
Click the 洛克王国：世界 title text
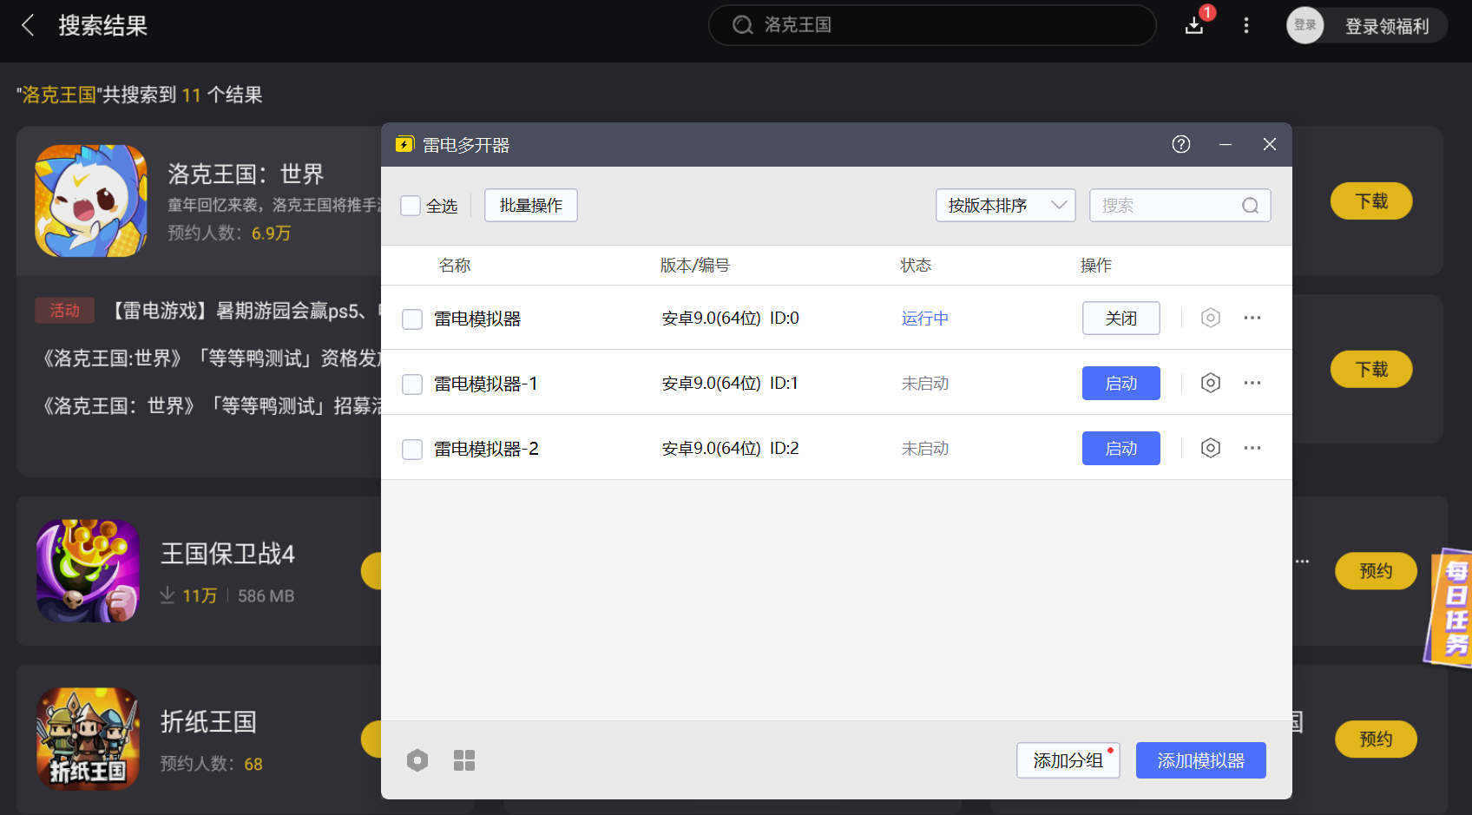pyautogui.click(x=246, y=174)
